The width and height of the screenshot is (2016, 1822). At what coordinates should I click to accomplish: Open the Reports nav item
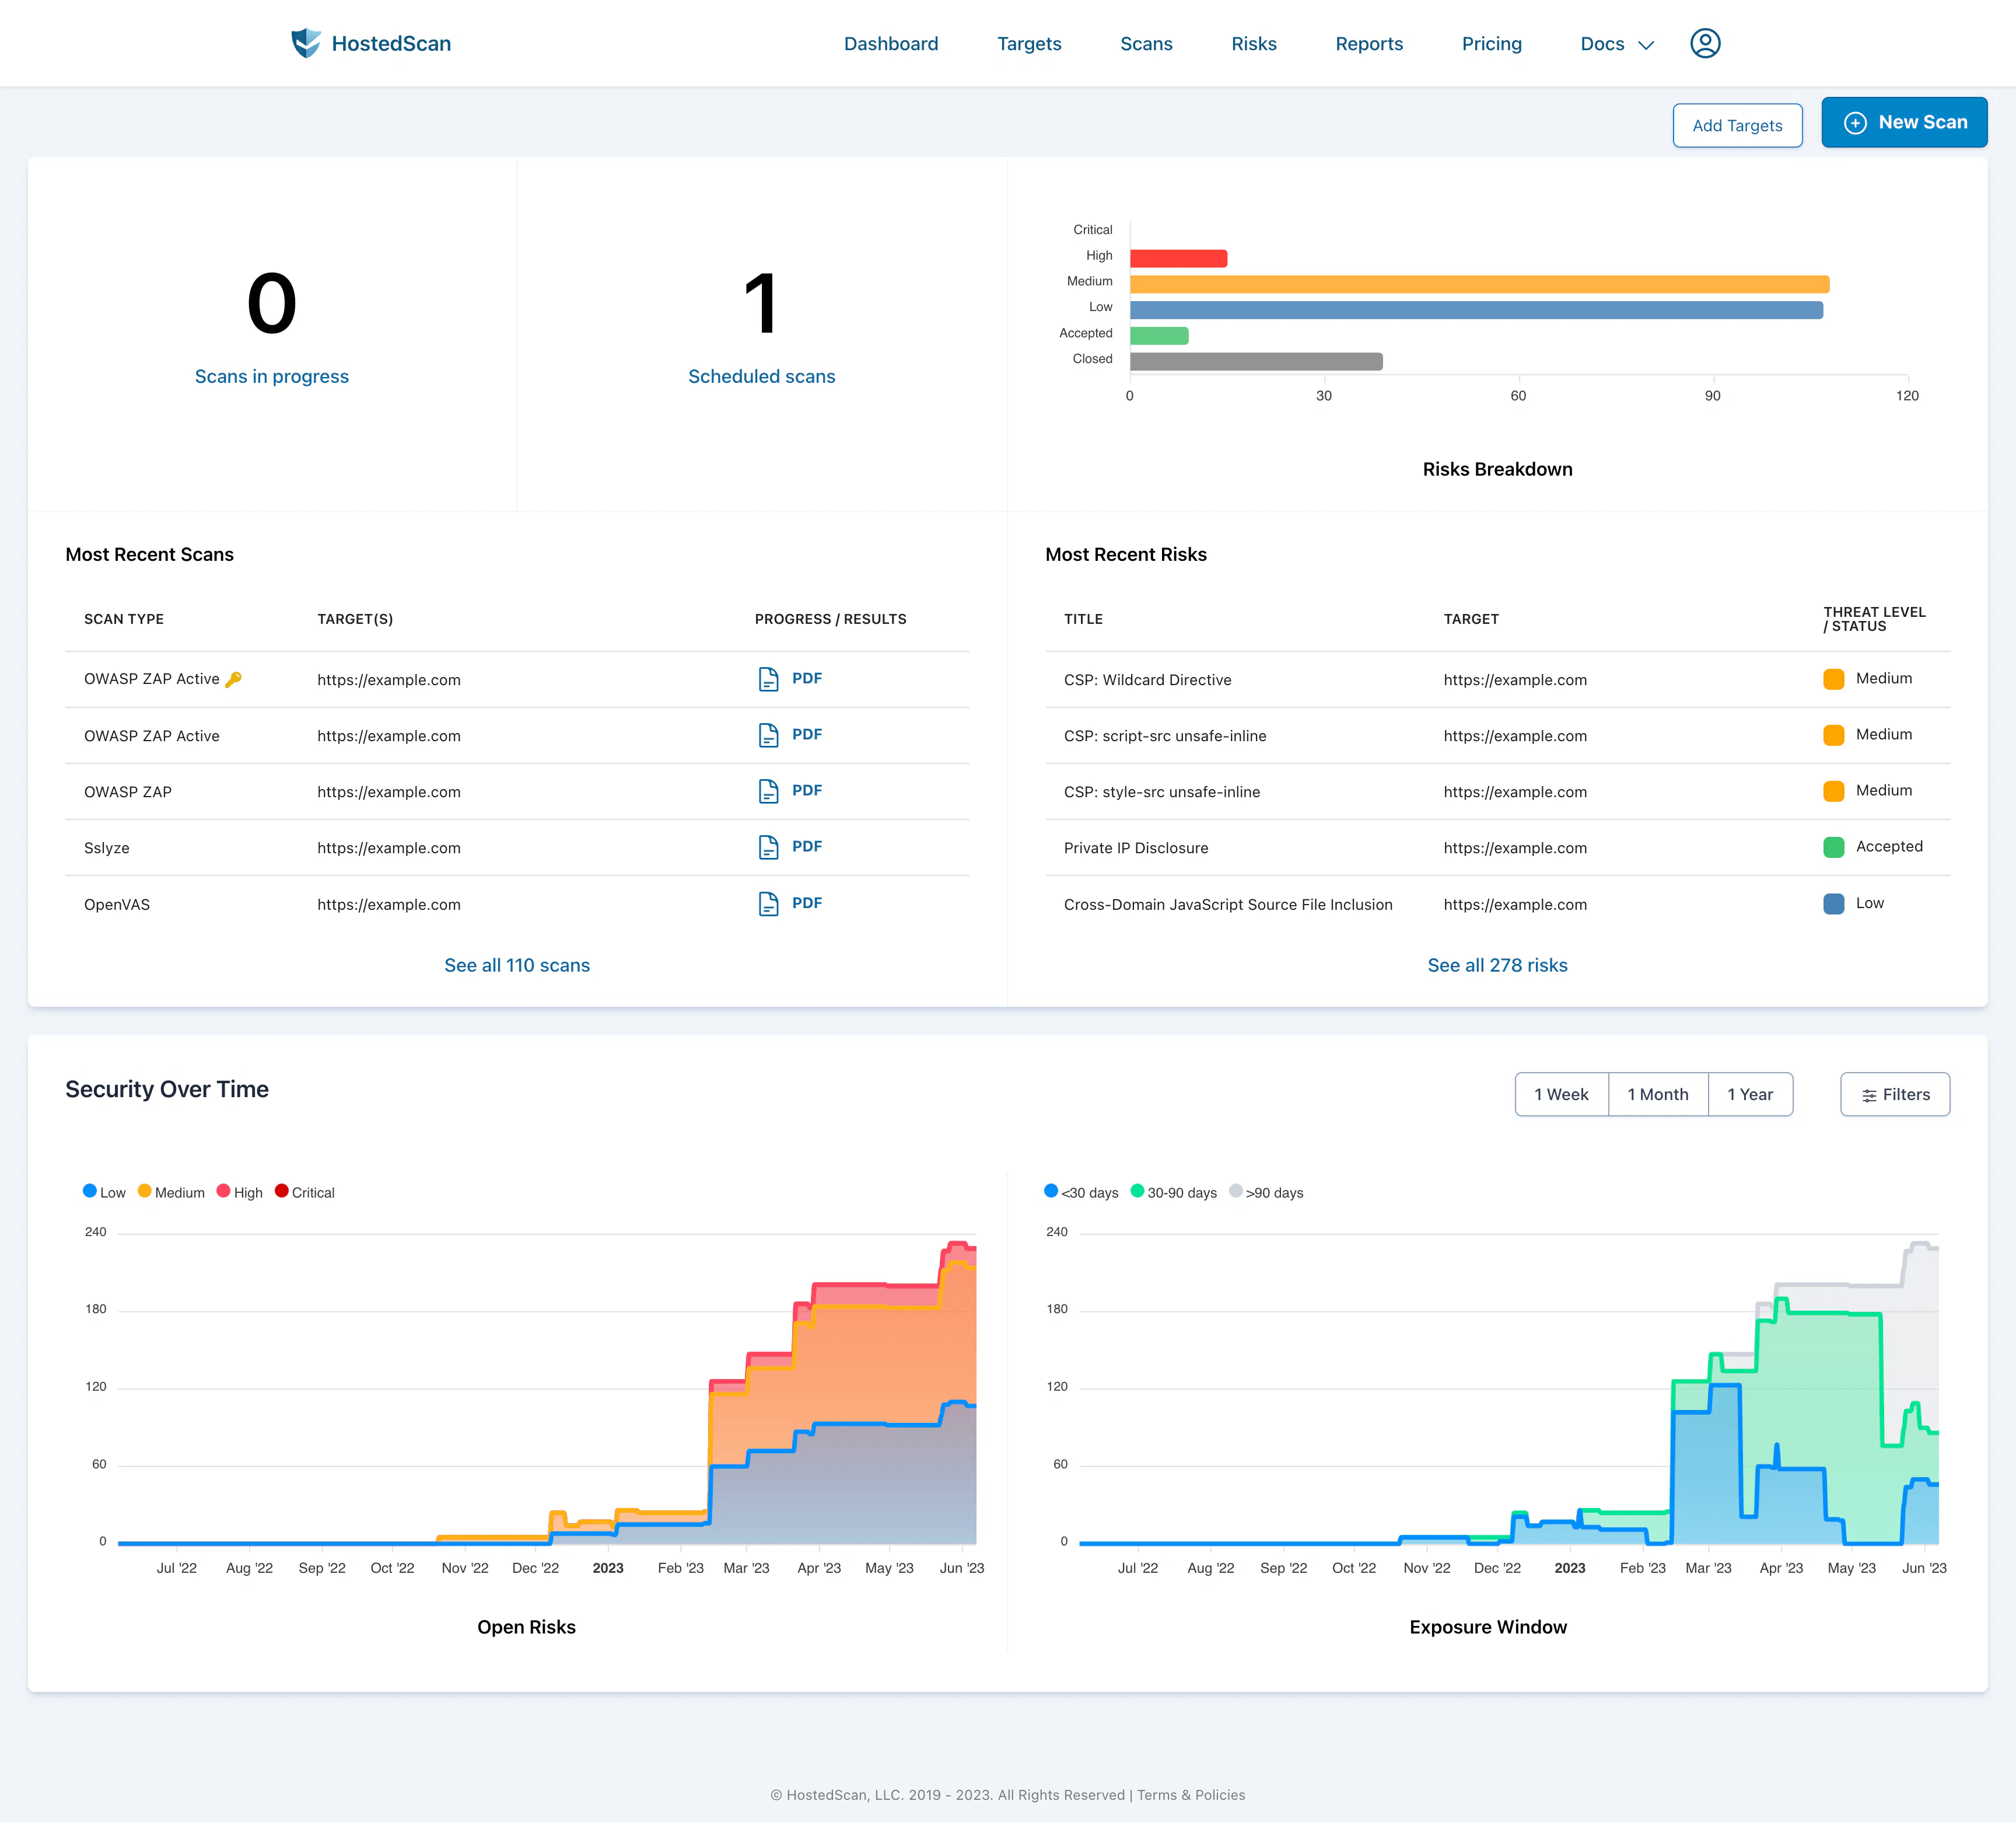coord(1369,44)
